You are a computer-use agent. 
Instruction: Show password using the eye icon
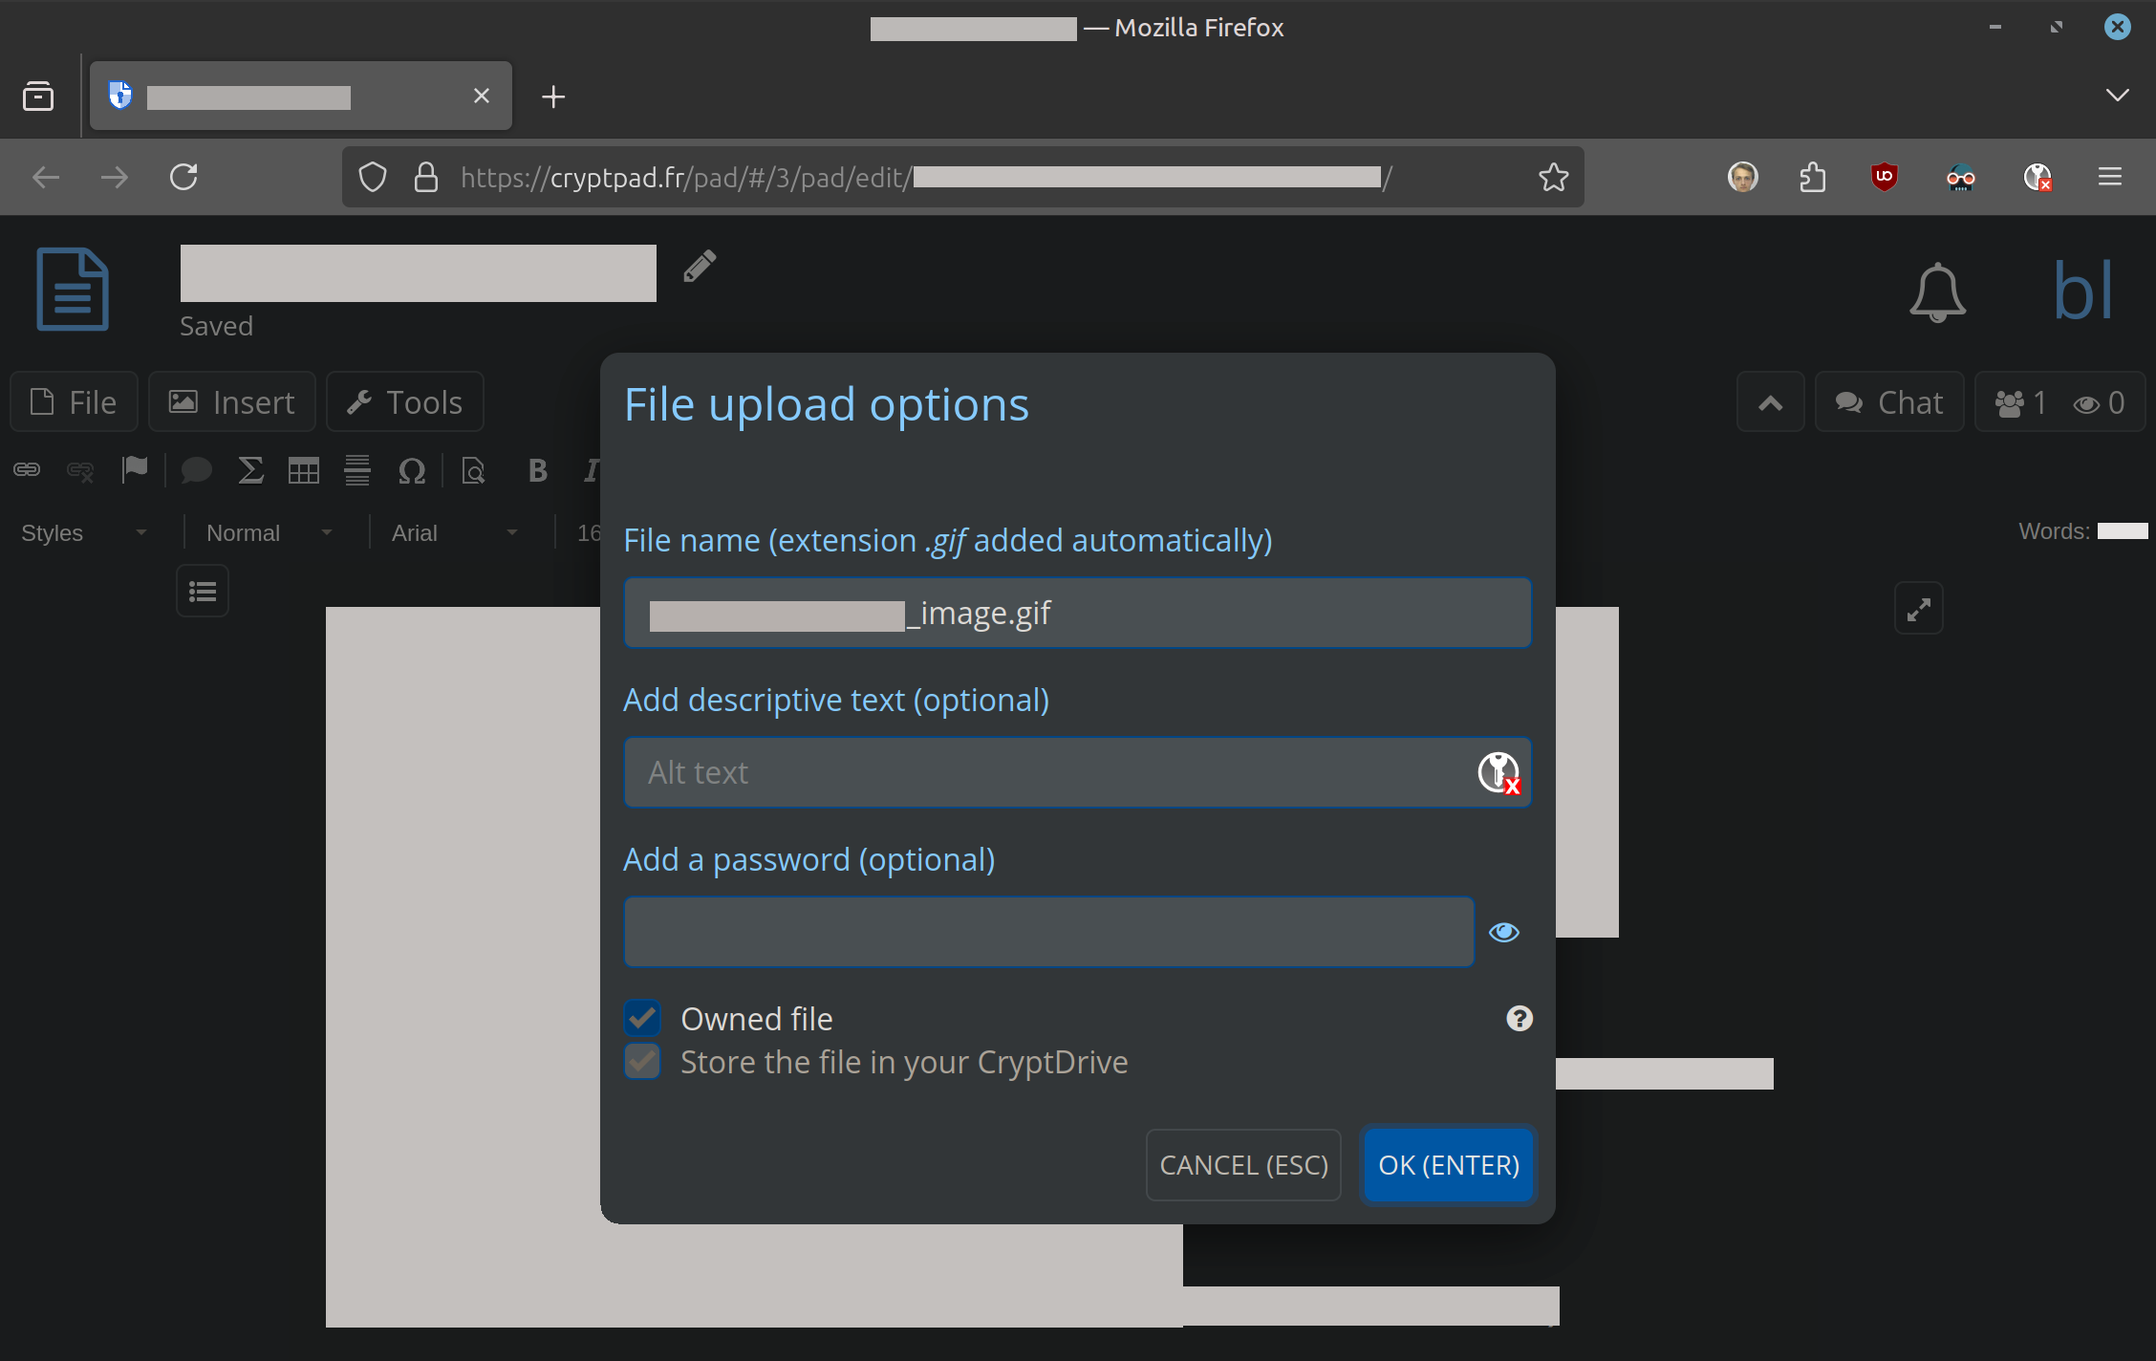pyautogui.click(x=1504, y=932)
